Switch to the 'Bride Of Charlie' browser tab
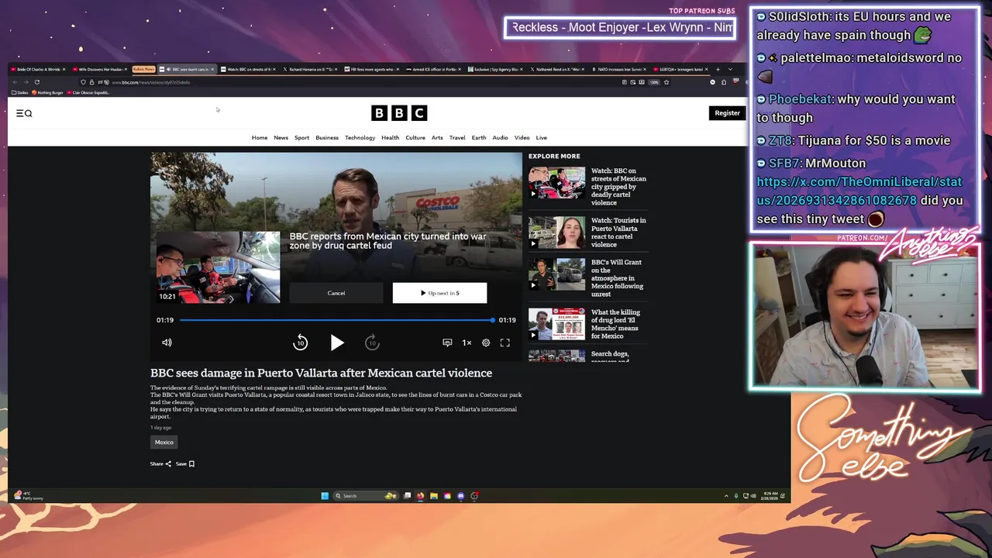992x558 pixels. (39, 69)
